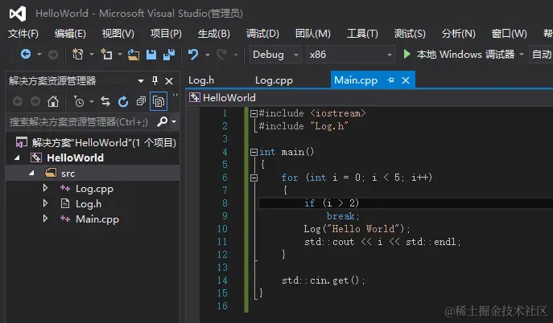
Task: Pin the Solution Explorer panel
Action: [155, 80]
